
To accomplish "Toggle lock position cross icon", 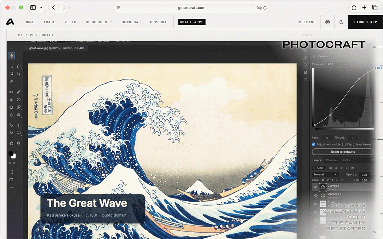I will click(x=332, y=180).
